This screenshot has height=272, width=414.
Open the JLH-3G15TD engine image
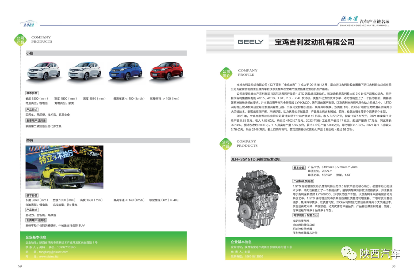258,199
